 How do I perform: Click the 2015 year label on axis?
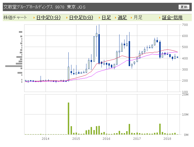point(76,139)
